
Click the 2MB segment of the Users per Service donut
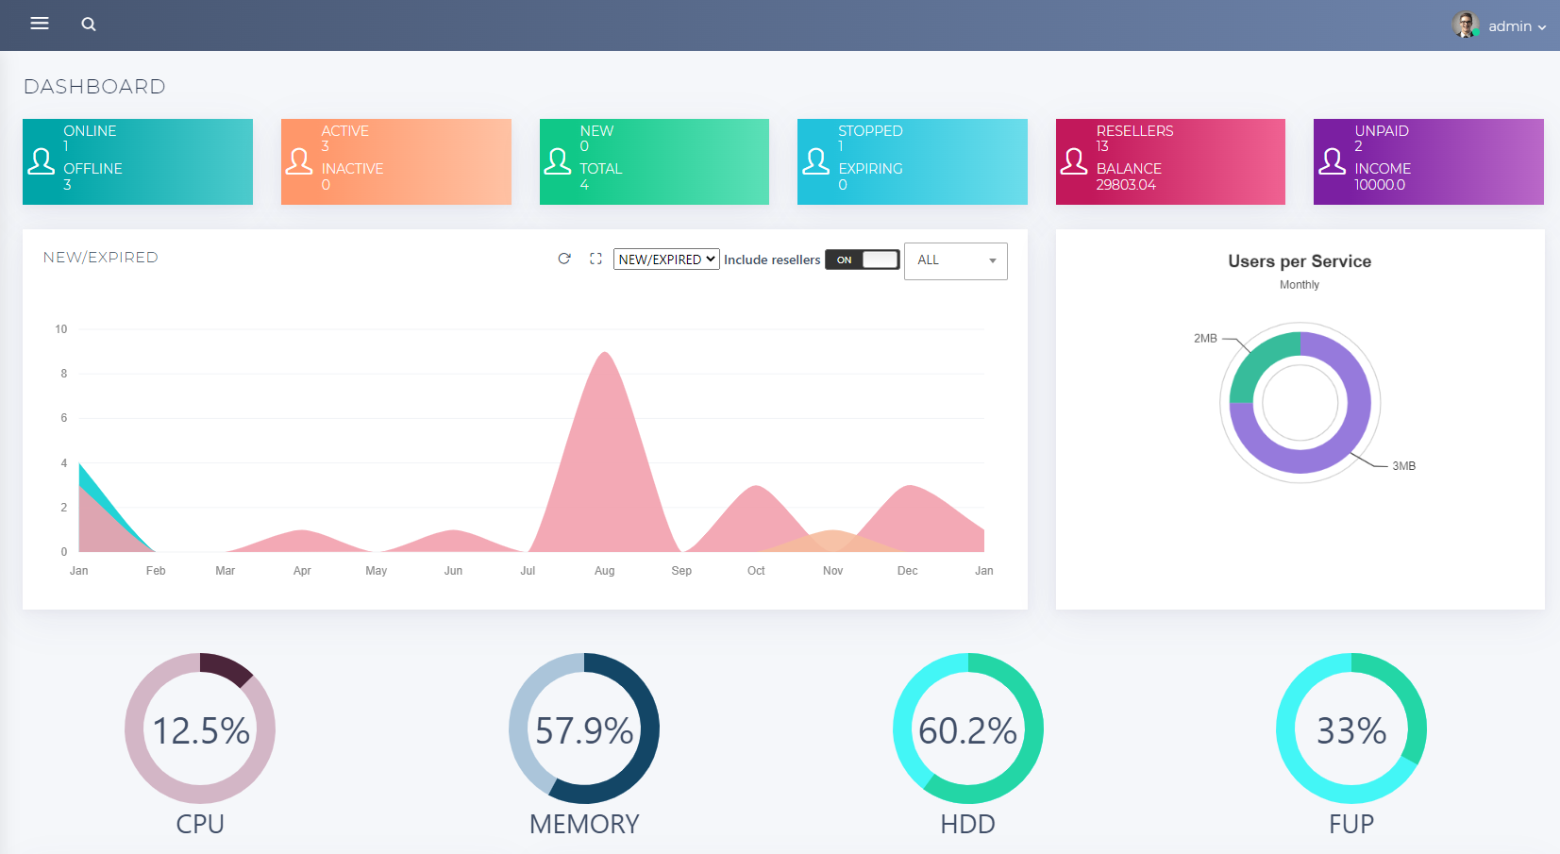pyautogui.click(x=1247, y=368)
